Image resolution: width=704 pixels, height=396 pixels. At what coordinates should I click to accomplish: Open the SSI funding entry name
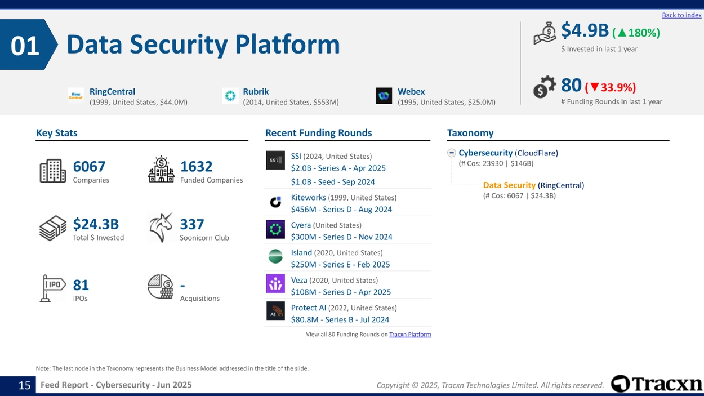(296, 156)
